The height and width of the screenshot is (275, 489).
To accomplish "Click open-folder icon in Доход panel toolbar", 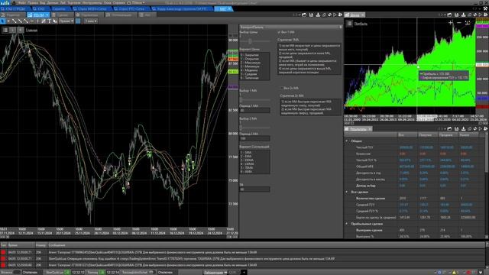I will pyautogui.click(x=449, y=15).
